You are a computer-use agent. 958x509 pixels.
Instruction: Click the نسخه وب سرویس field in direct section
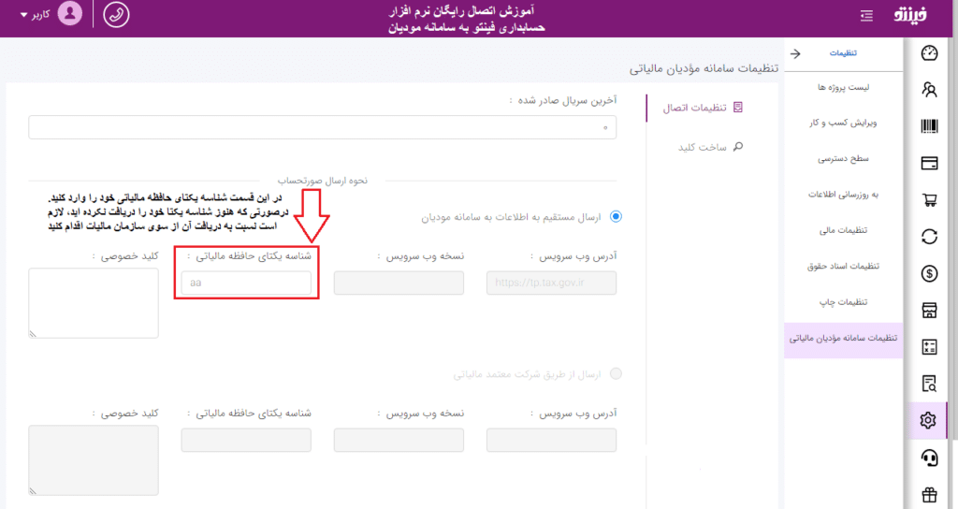click(x=399, y=283)
